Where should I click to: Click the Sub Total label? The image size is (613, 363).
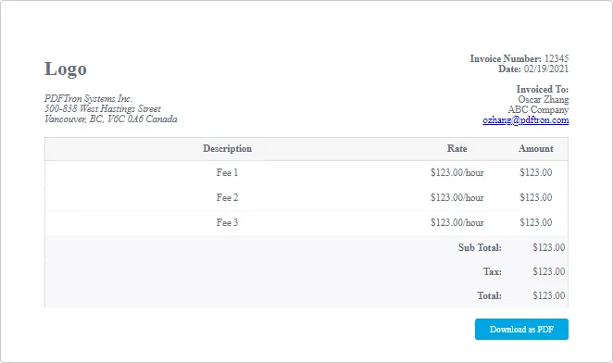(480, 247)
